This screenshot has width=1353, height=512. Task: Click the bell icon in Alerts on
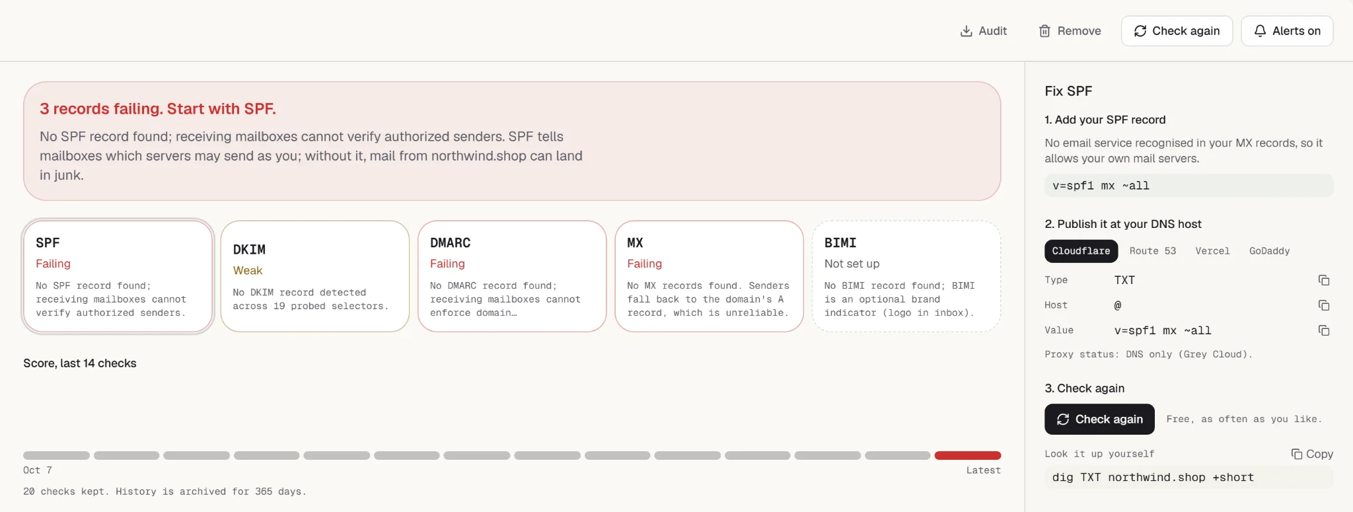tap(1260, 31)
